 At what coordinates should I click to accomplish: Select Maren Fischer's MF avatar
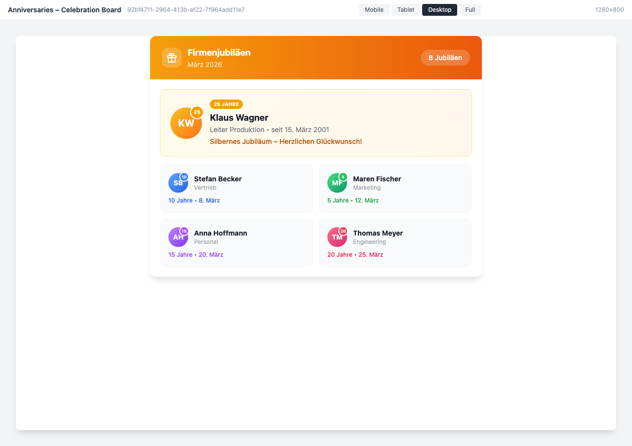click(337, 183)
